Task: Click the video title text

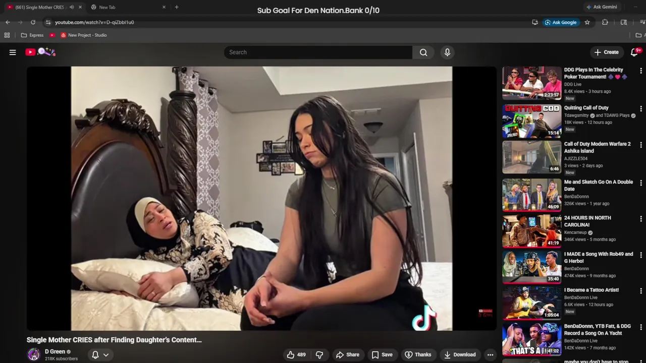Action: (114, 340)
